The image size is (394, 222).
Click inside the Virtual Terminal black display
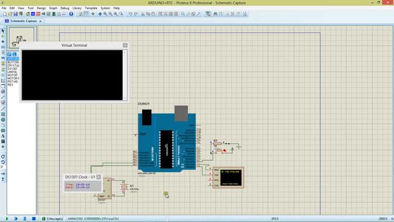[x=72, y=75]
